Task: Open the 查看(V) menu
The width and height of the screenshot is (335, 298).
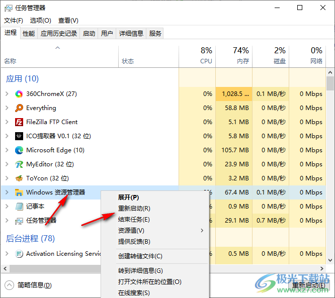Action: pyautogui.click(x=68, y=21)
